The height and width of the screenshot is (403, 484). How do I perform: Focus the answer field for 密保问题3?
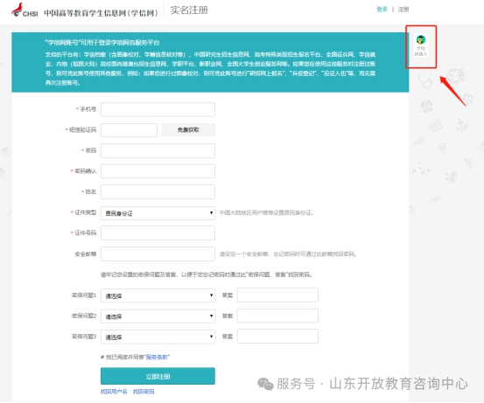(277, 336)
